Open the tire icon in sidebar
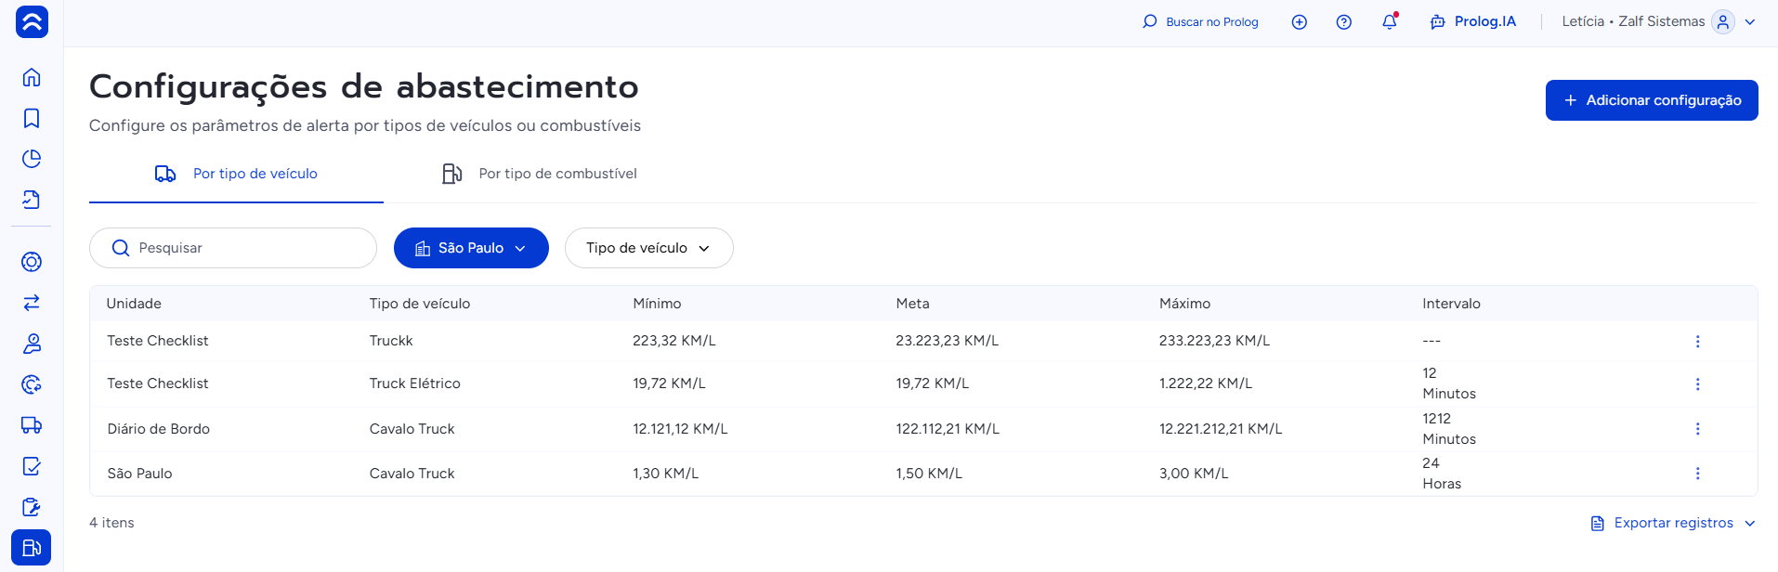 [x=32, y=262]
